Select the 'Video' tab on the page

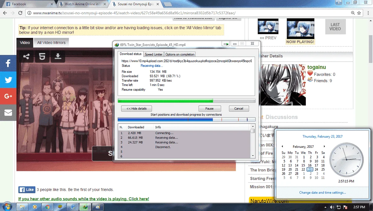(x=25, y=43)
